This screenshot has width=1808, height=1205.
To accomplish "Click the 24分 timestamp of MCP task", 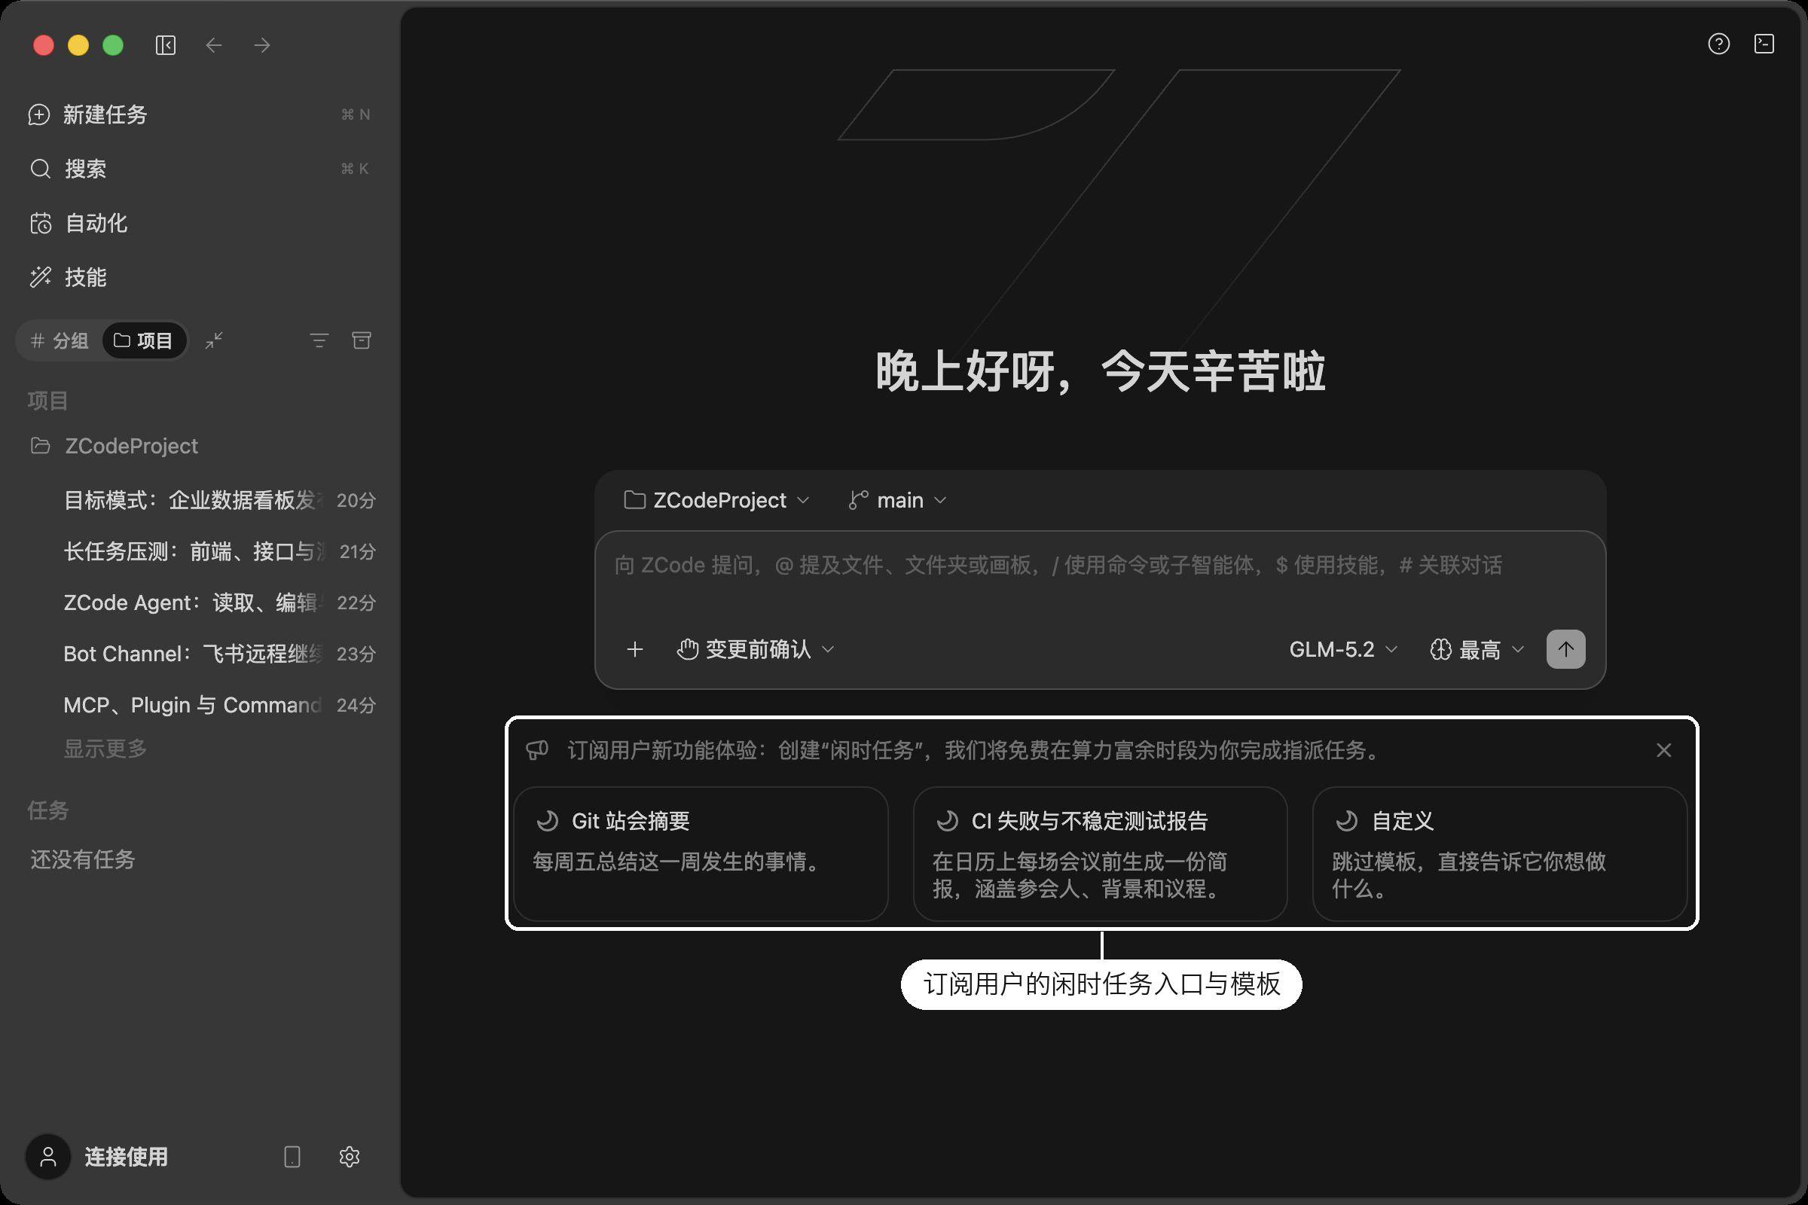I will (x=356, y=705).
